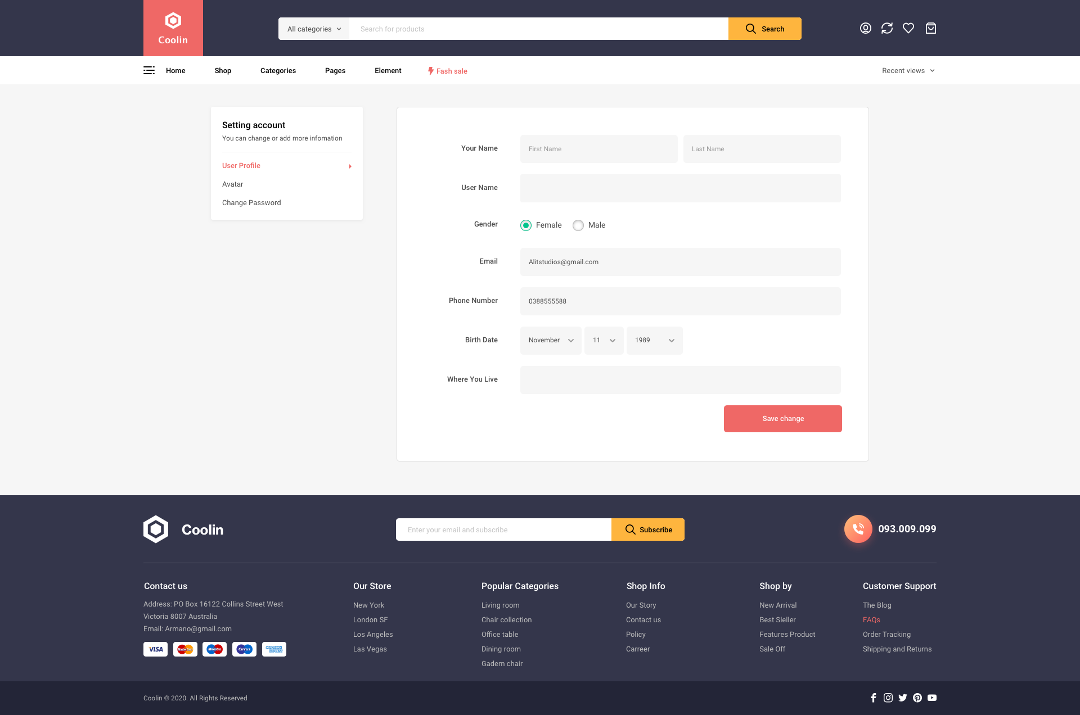Open the wishlist heart icon
The width and height of the screenshot is (1080, 715).
click(908, 28)
